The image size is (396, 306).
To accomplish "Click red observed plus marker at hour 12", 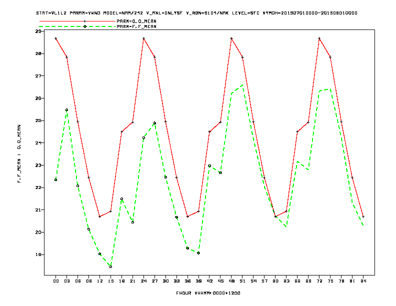I will click(x=100, y=216).
